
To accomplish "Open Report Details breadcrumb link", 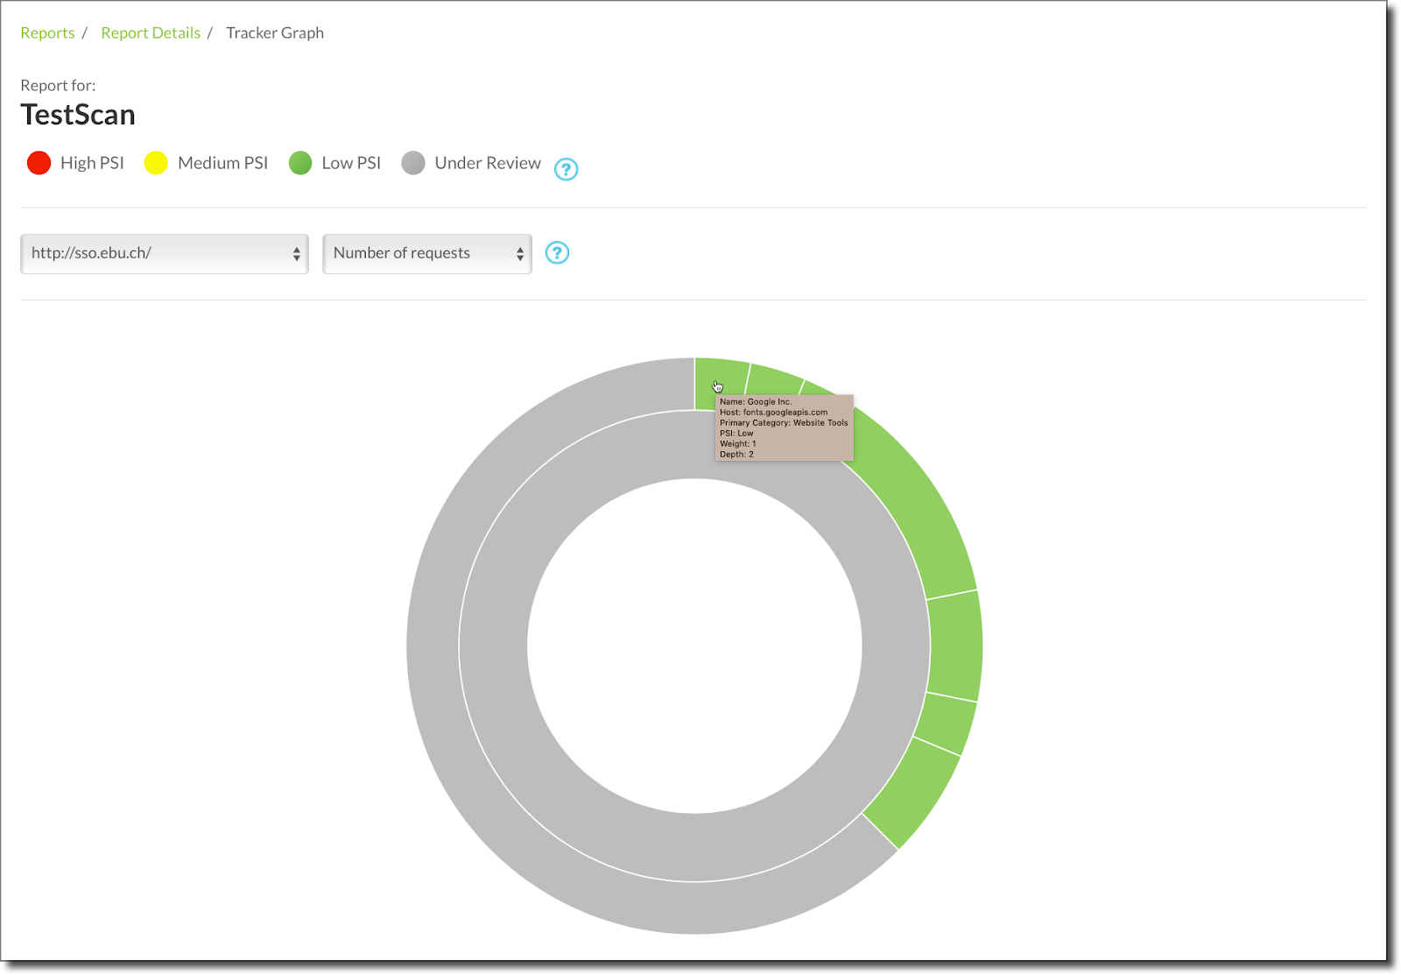I will pyautogui.click(x=151, y=33).
